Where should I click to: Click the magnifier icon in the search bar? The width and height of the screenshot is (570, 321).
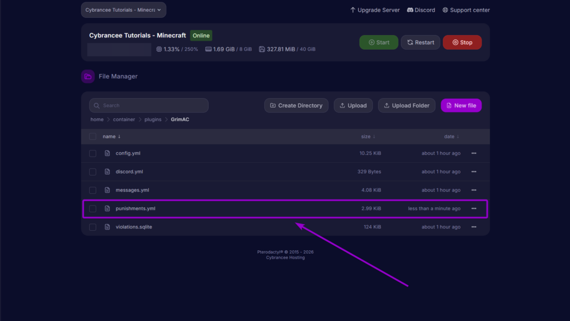click(97, 105)
